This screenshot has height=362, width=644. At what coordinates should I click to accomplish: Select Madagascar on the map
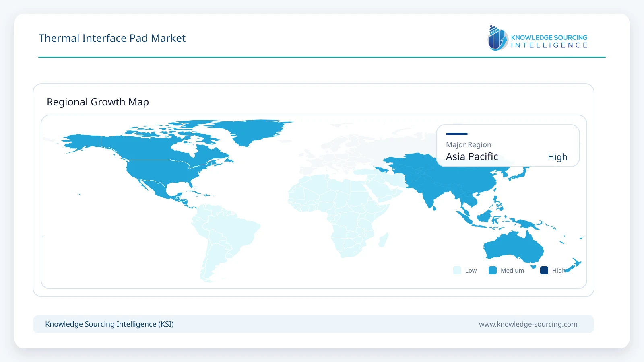coord(384,240)
